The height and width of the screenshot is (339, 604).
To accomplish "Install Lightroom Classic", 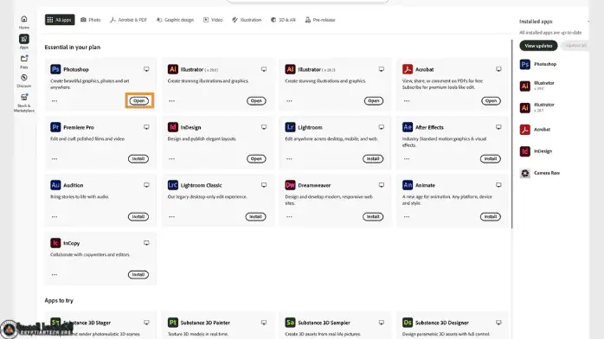I will coord(256,217).
